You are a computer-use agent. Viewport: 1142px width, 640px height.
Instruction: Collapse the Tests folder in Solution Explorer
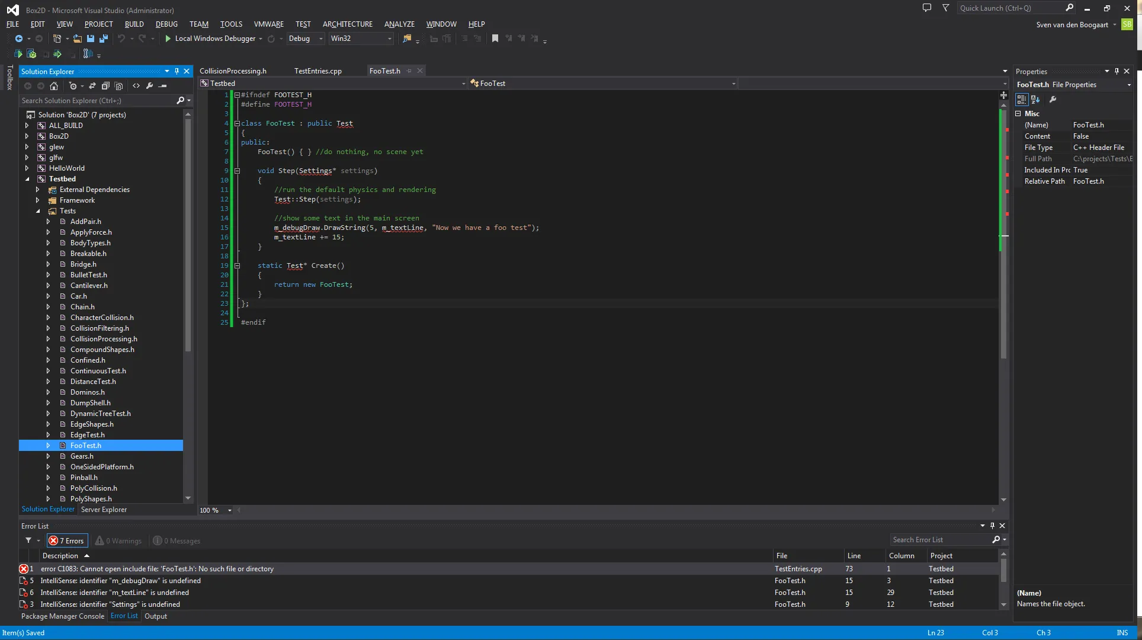(38, 211)
